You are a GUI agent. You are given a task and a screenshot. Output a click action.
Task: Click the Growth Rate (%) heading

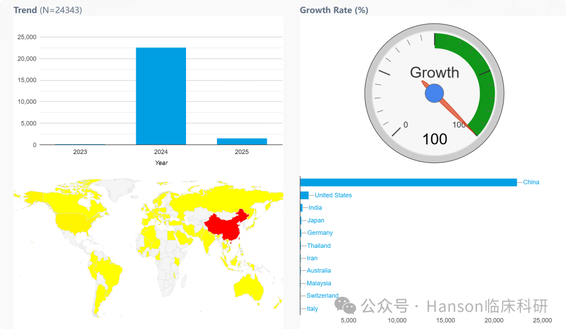point(334,10)
